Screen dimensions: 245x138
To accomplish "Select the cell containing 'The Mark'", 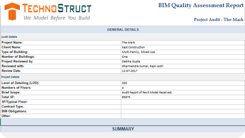I will pyautogui.click(x=183, y=43).
